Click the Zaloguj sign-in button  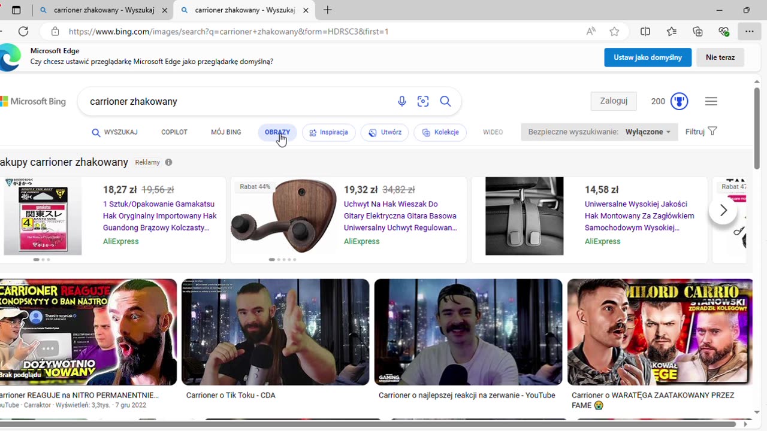614,101
